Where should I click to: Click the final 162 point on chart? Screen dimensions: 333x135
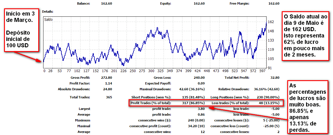tap(266, 22)
